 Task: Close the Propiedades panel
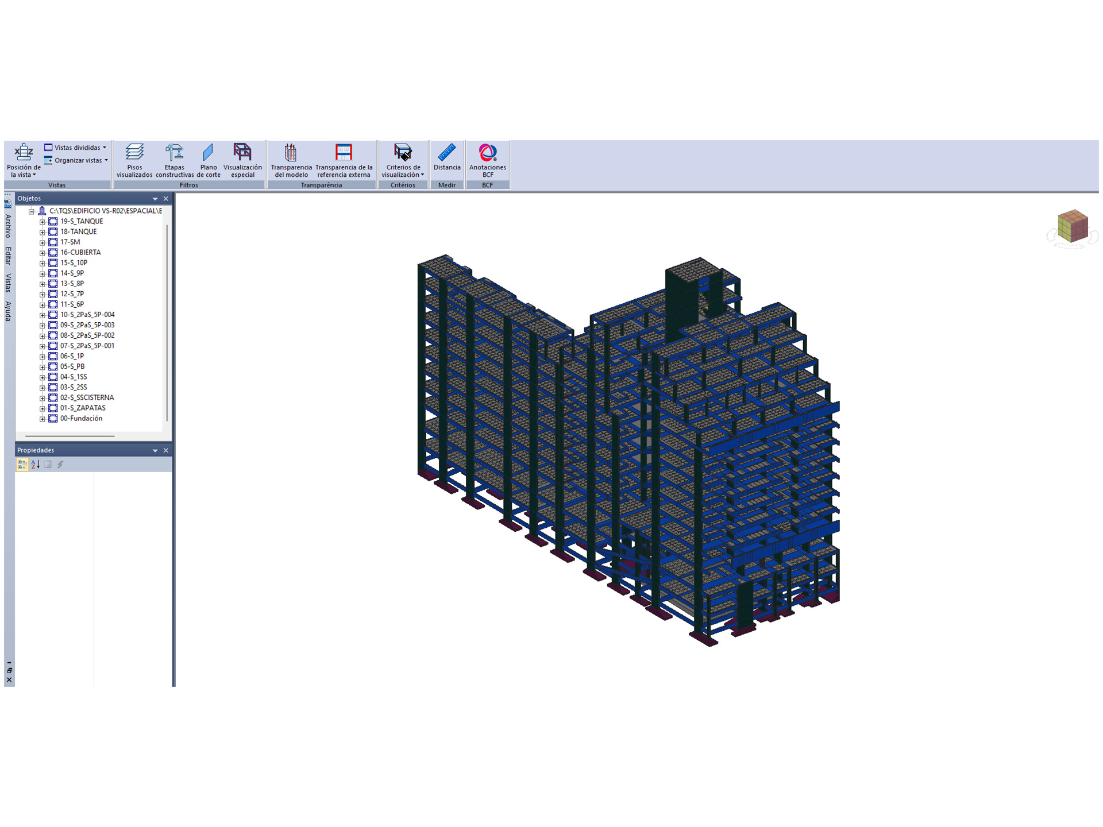(x=166, y=451)
